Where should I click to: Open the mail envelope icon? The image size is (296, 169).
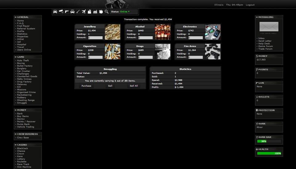pos(269,27)
